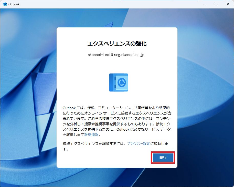Click the blue safe icon
Screen dimensions: 234x187
click(119, 82)
